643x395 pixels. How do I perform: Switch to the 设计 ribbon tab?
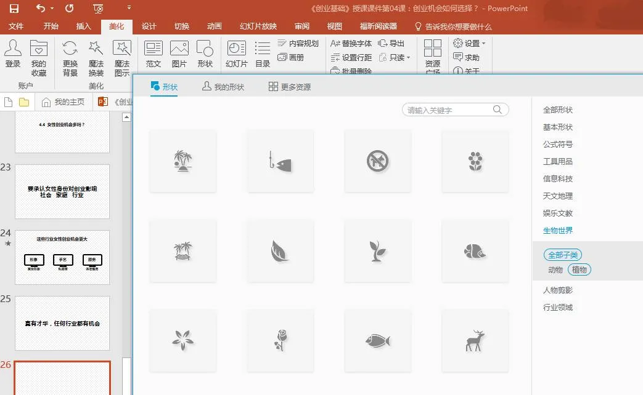(x=149, y=26)
